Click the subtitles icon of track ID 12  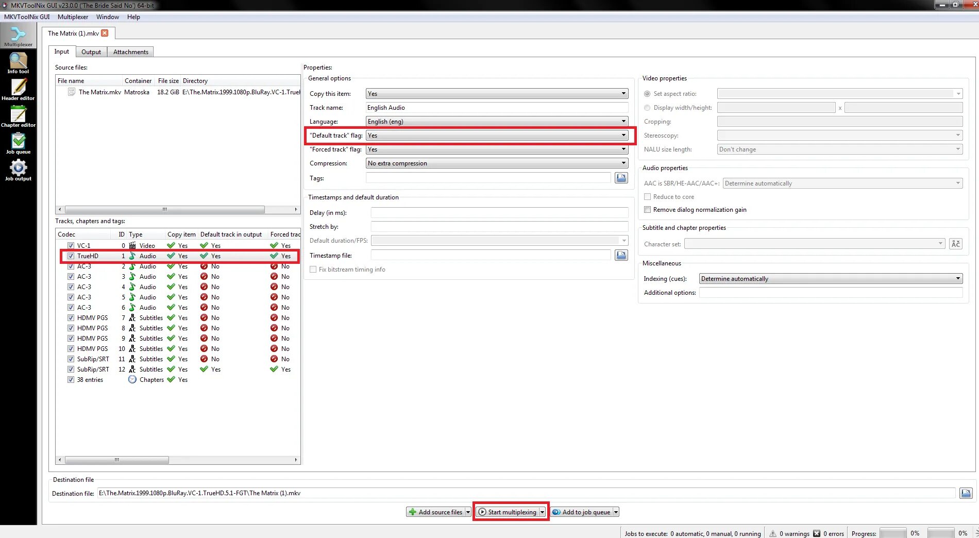point(132,369)
